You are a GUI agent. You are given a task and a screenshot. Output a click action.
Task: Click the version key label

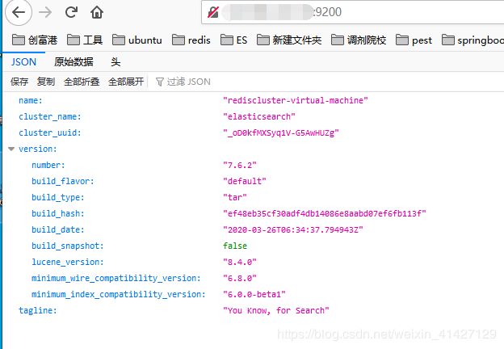click(38, 149)
